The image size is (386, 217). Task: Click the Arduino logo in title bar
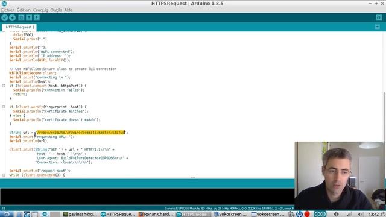pyautogui.click(x=4, y=4)
